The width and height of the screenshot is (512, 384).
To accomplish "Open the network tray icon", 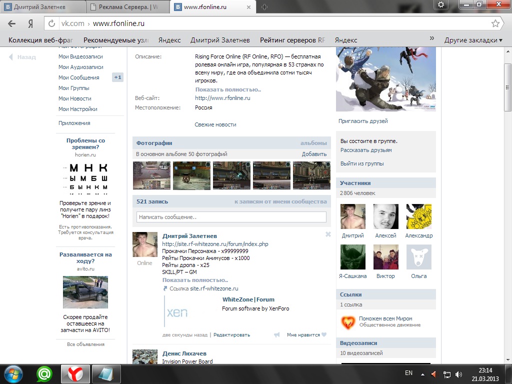I will coord(446,374).
